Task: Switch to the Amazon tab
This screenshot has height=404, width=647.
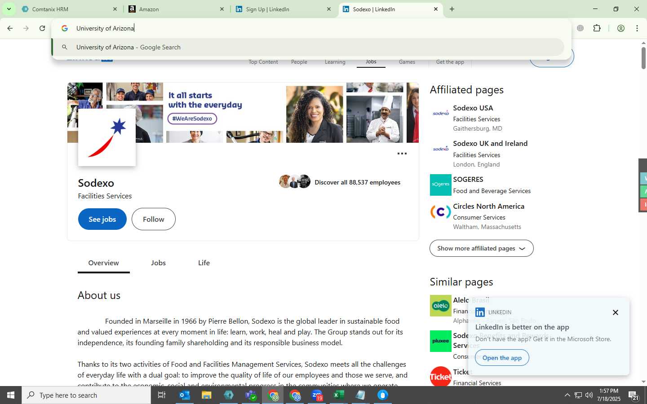Action: click(175, 9)
